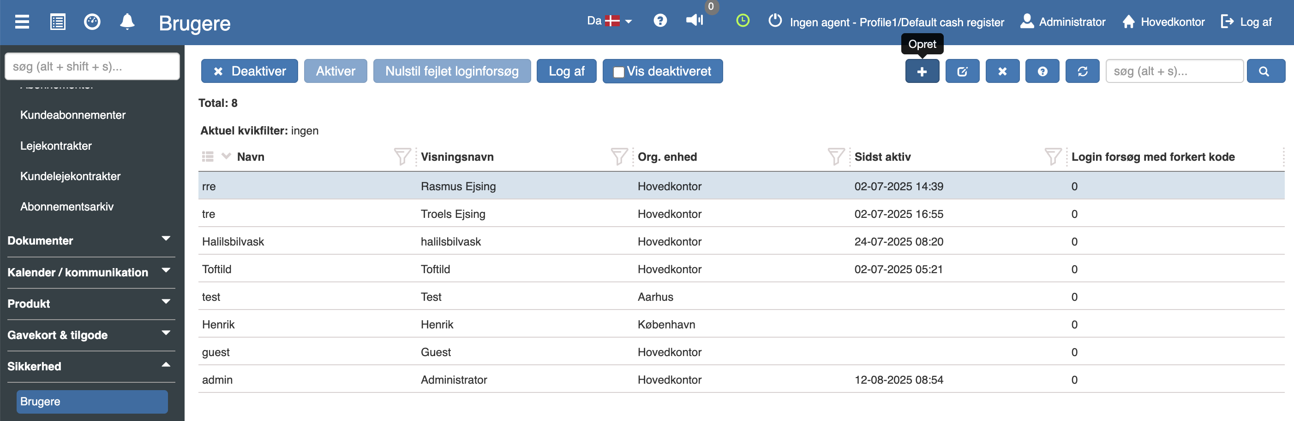Viewport: 1294px width, 421px height.
Task: Click the sidebar search input field
Action: [x=92, y=66]
